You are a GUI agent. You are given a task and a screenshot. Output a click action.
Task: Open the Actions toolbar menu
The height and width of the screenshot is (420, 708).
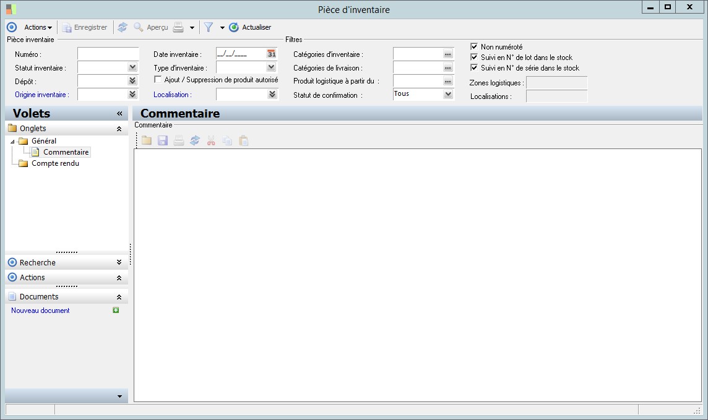pyautogui.click(x=38, y=27)
